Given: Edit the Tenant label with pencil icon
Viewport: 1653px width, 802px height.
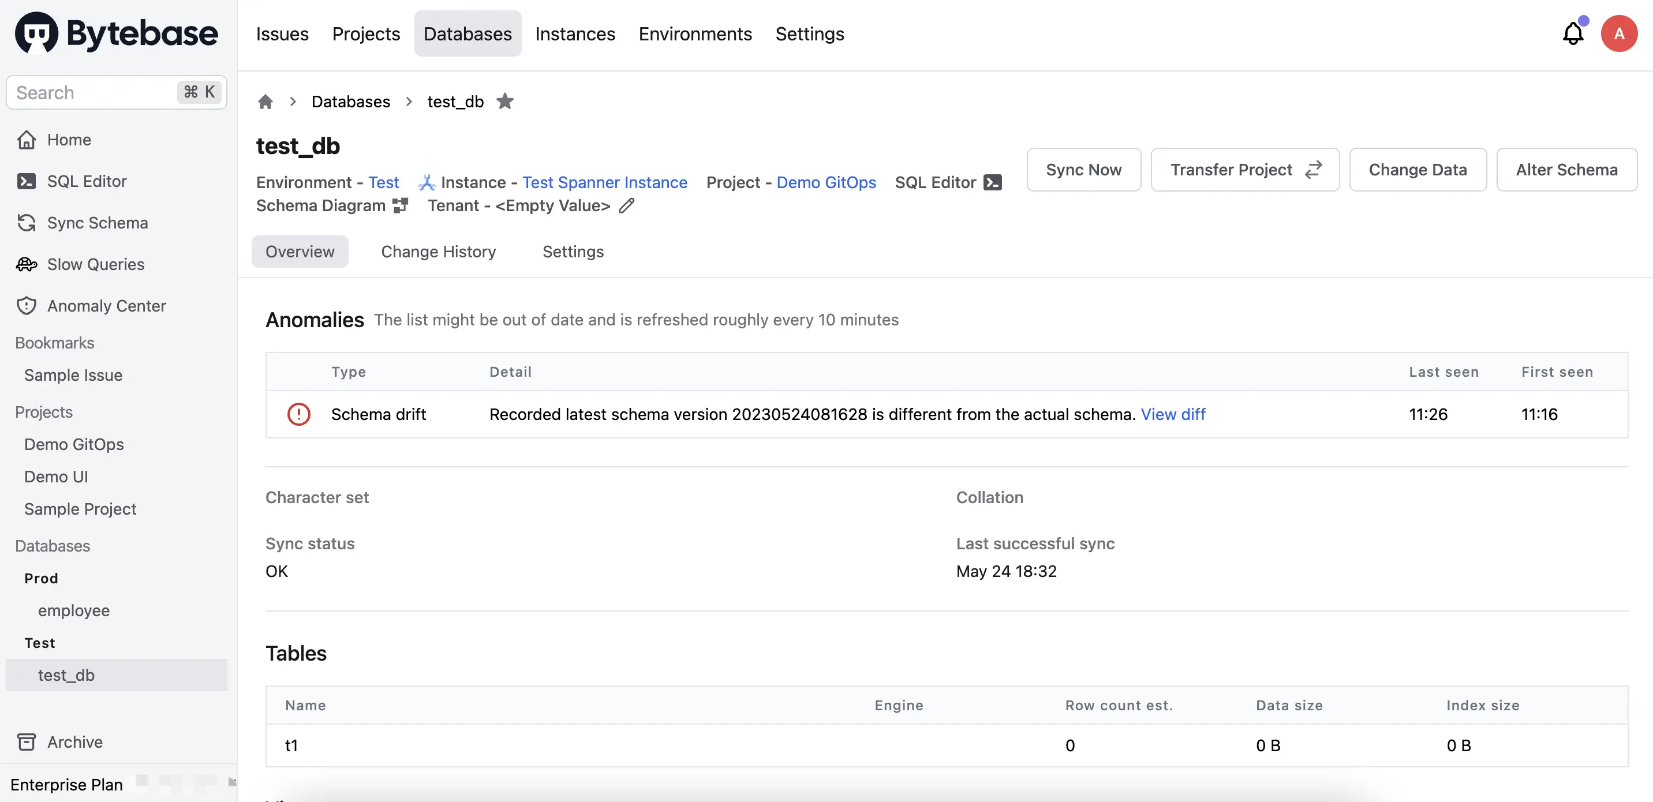Looking at the screenshot, I should [x=627, y=205].
